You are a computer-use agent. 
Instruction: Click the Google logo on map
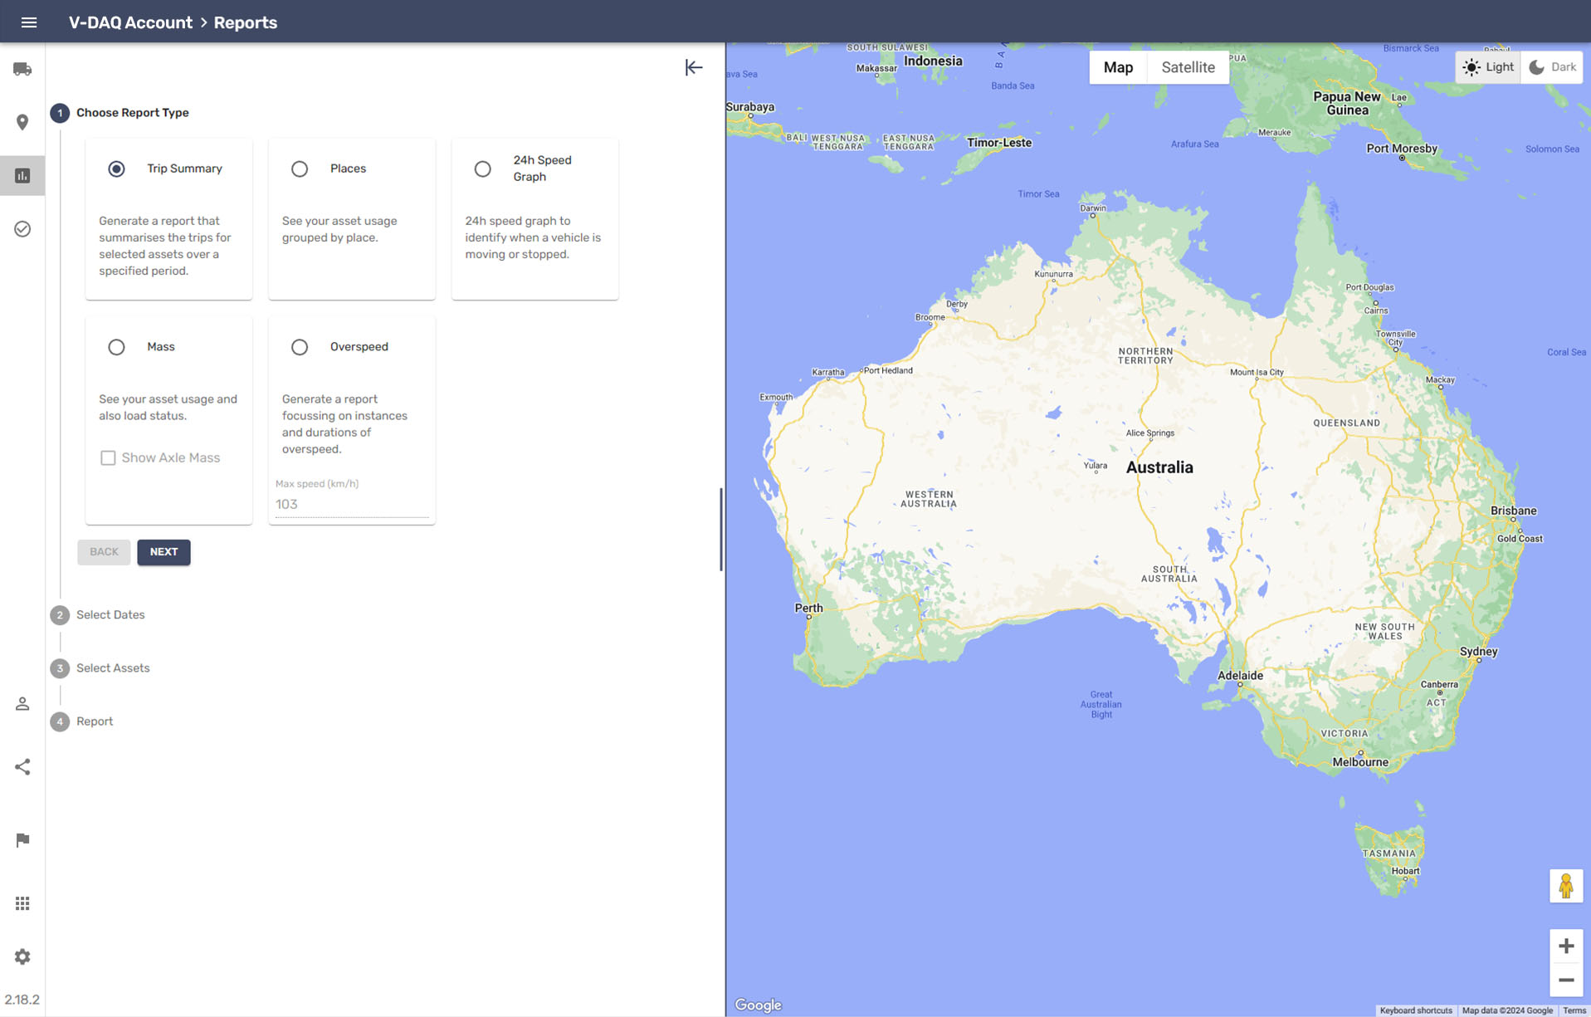758,1005
